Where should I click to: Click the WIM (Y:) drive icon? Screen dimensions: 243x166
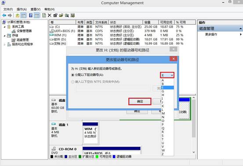[x=51, y=35]
